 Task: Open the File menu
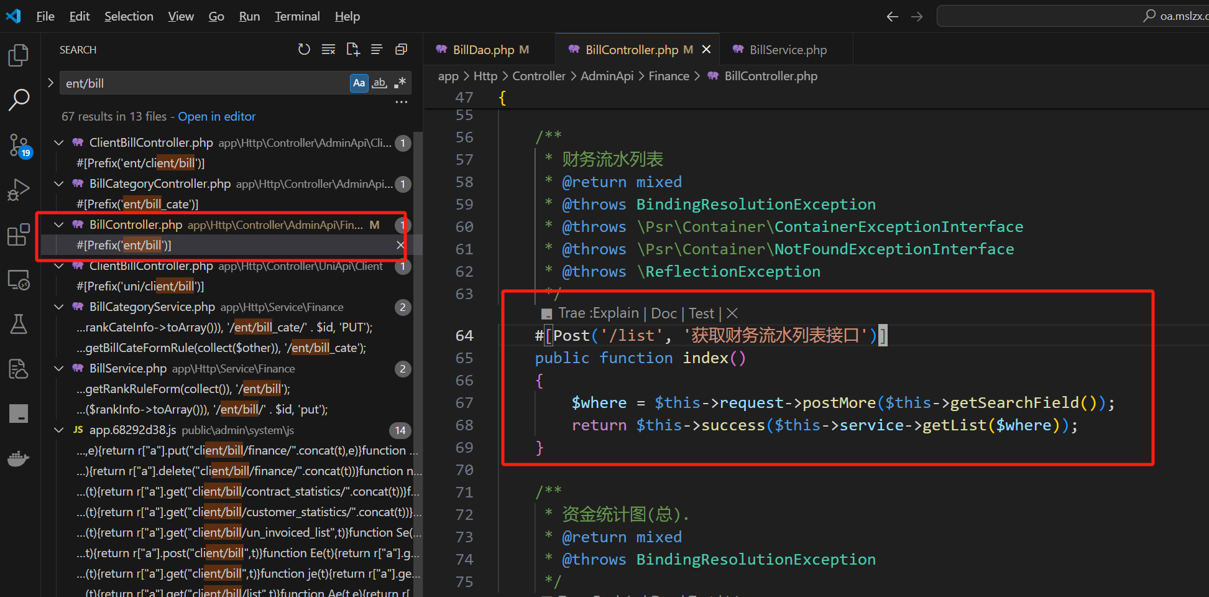point(45,16)
